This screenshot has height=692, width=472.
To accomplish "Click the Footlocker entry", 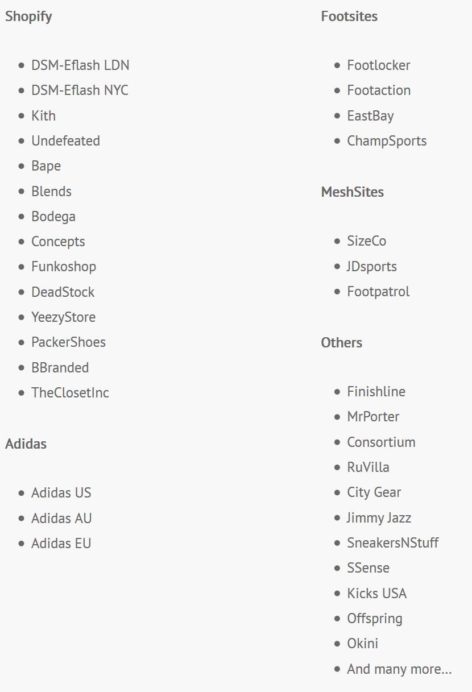I will pyautogui.click(x=379, y=65).
